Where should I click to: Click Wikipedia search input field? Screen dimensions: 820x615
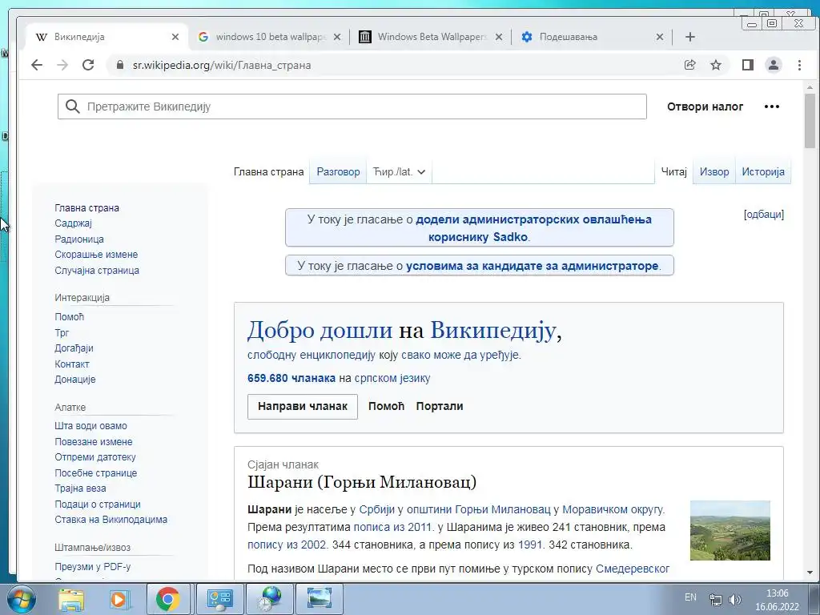pos(352,107)
